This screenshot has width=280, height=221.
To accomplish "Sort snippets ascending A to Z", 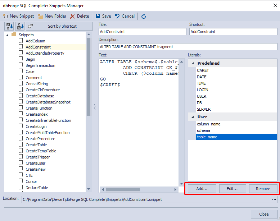I will pos(9,26).
